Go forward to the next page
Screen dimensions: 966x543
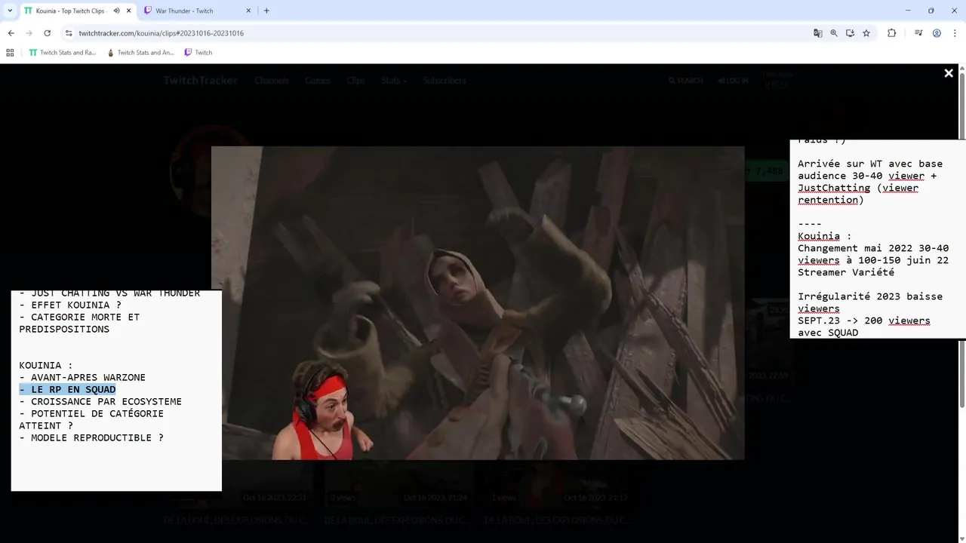29,33
